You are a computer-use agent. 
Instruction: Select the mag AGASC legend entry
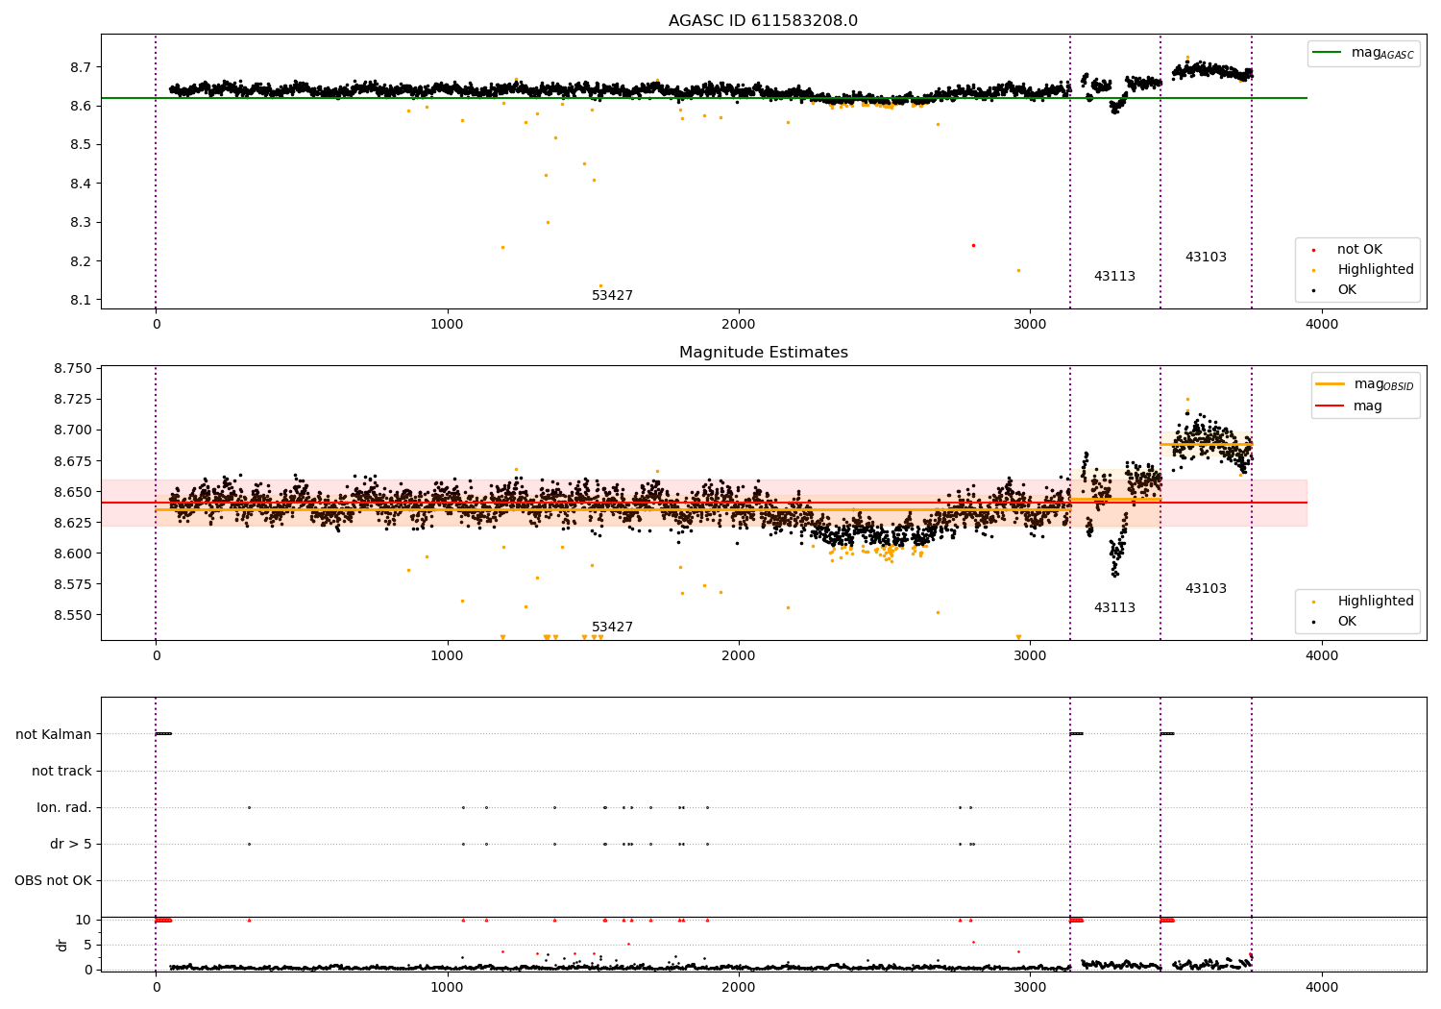[x=1382, y=53]
